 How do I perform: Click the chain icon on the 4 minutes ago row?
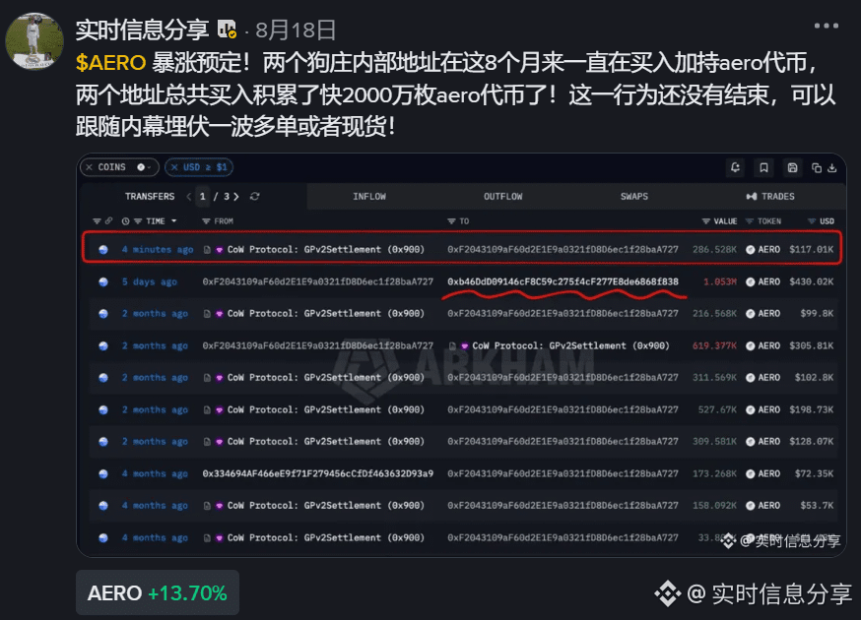pos(103,250)
